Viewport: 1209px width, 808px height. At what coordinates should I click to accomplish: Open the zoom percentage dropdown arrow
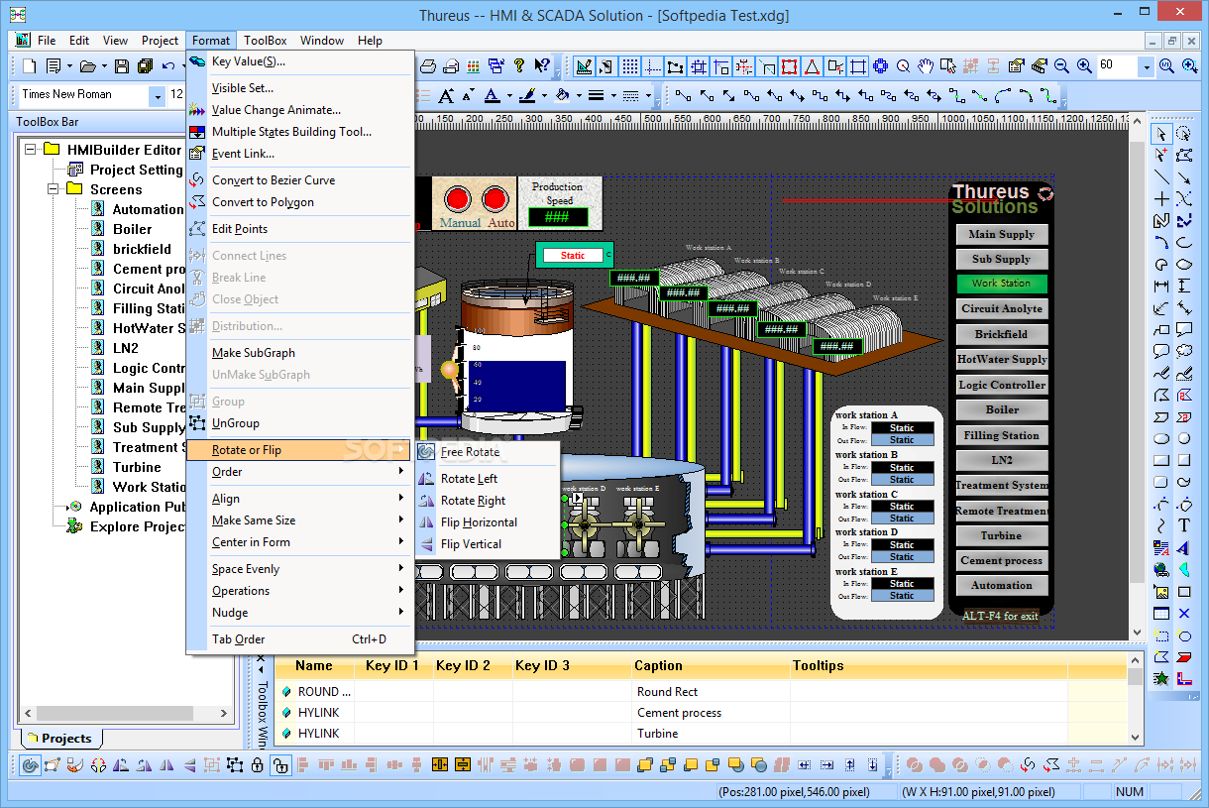1147,66
